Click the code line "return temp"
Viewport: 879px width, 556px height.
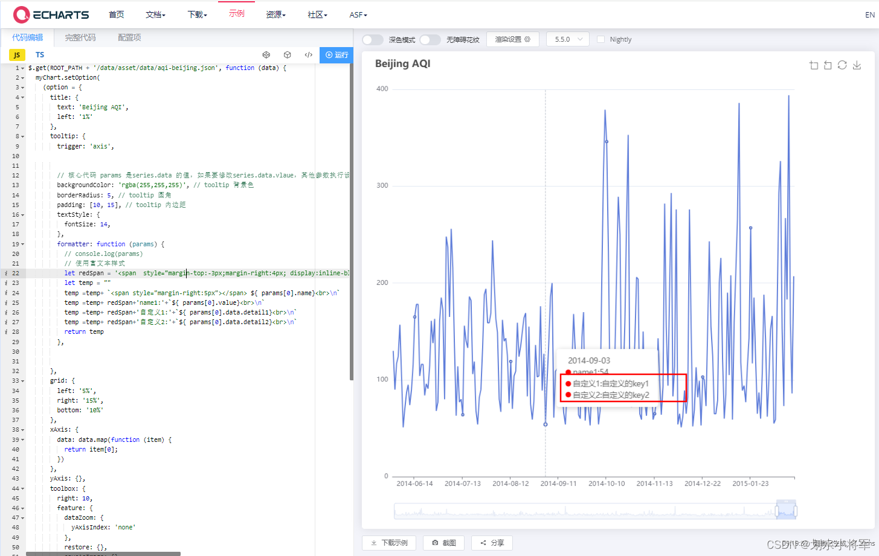coord(84,332)
